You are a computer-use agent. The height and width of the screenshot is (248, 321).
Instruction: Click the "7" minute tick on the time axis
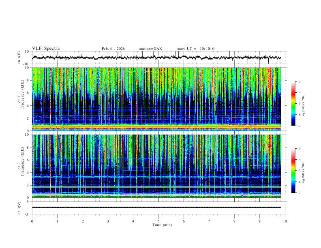(x=209, y=221)
